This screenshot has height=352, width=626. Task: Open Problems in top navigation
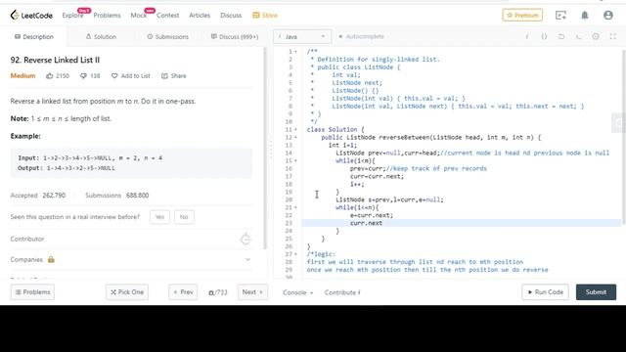pyautogui.click(x=107, y=16)
